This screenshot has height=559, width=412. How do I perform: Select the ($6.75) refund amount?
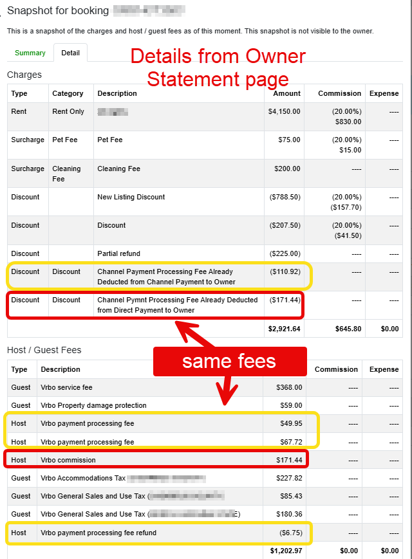pos(291,533)
